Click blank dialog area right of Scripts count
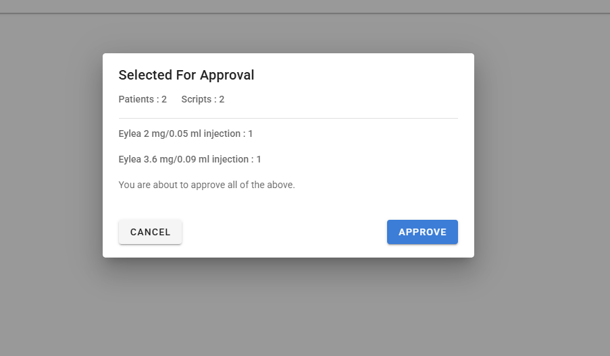The height and width of the screenshot is (356, 610). (x=338, y=100)
